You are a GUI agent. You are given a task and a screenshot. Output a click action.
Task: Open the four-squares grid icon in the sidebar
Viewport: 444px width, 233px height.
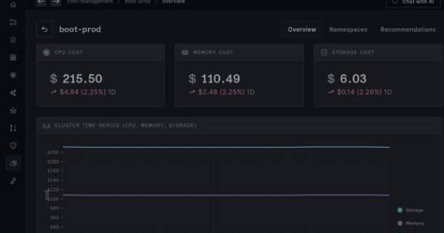pyautogui.click(x=13, y=58)
